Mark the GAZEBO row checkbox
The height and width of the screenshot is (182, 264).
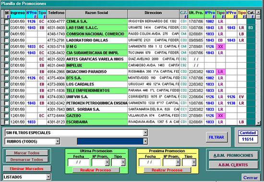(x=7, y=116)
